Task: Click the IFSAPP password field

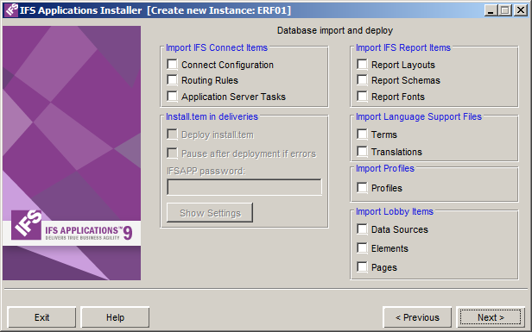Action: coord(244,187)
